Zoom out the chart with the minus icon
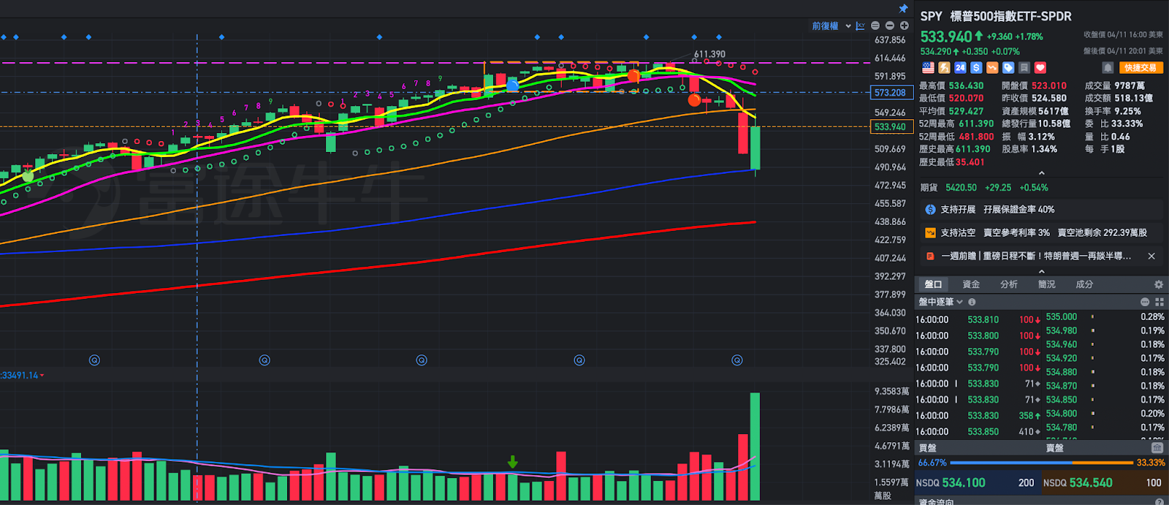 [889, 26]
